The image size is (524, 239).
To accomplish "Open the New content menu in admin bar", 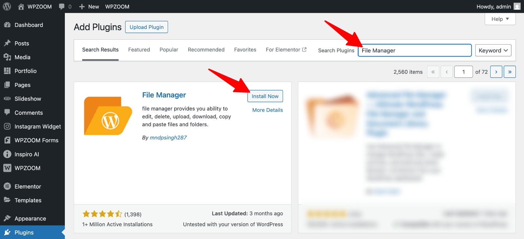I will click(x=89, y=7).
